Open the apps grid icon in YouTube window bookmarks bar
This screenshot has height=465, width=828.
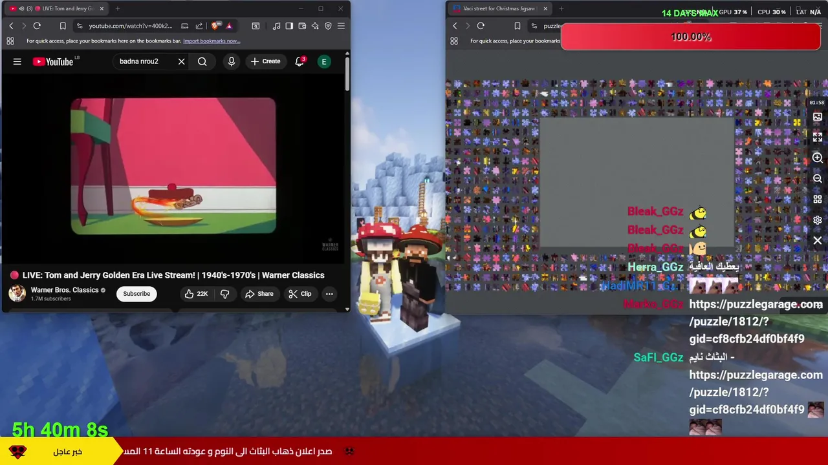pos(10,41)
